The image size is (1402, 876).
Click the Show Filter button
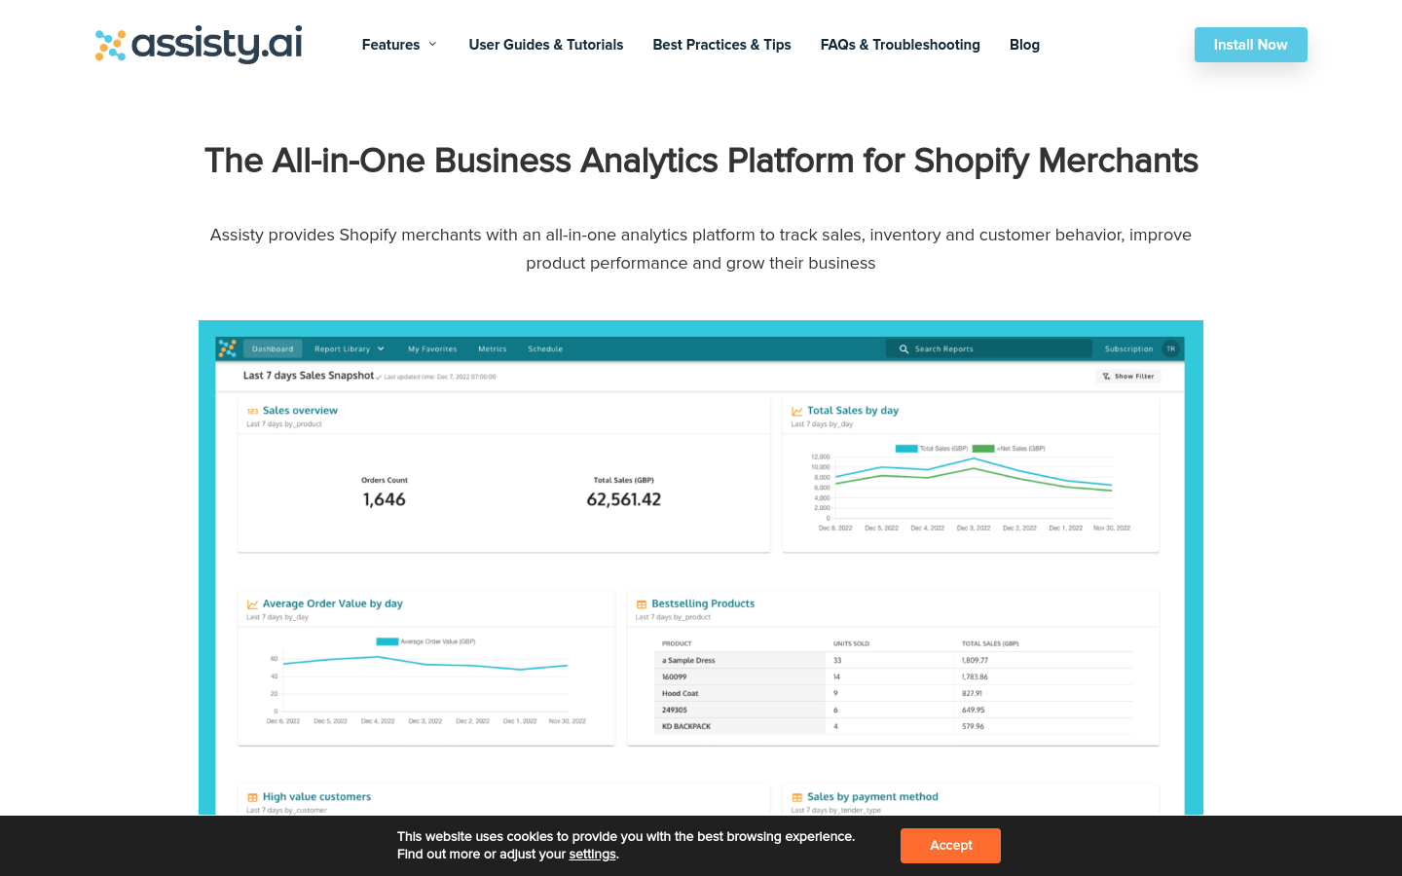pyautogui.click(x=1128, y=376)
